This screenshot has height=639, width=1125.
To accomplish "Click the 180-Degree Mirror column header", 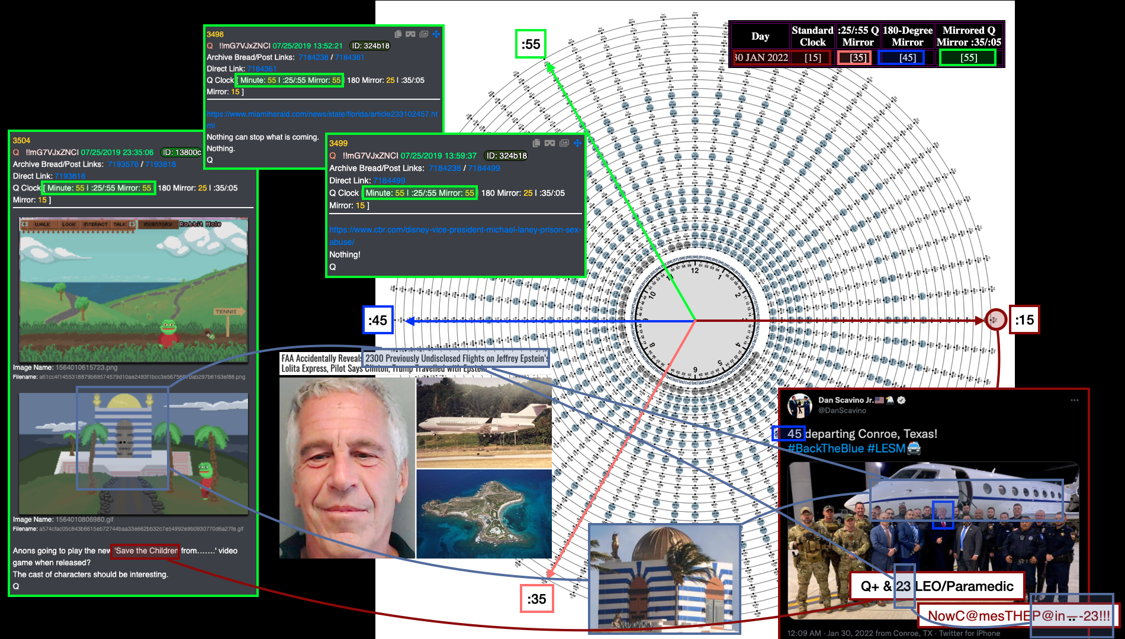I will [x=907, y=36].
